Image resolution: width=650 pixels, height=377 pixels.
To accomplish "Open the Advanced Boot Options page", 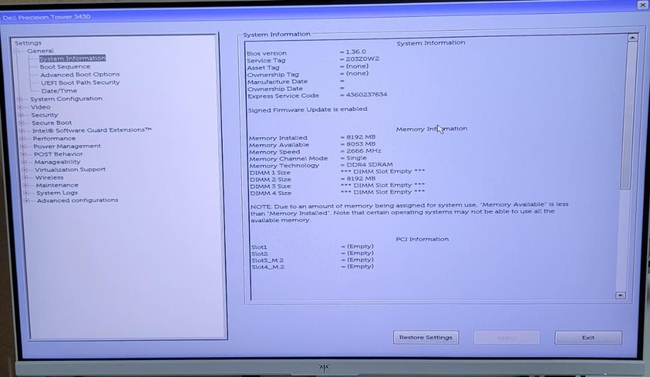I will pos(79,74).
